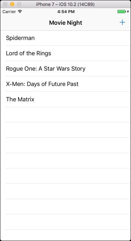131x241 pixels.
Task: Click the Wi-Fi status icon
Action: [x=20, y=12]
